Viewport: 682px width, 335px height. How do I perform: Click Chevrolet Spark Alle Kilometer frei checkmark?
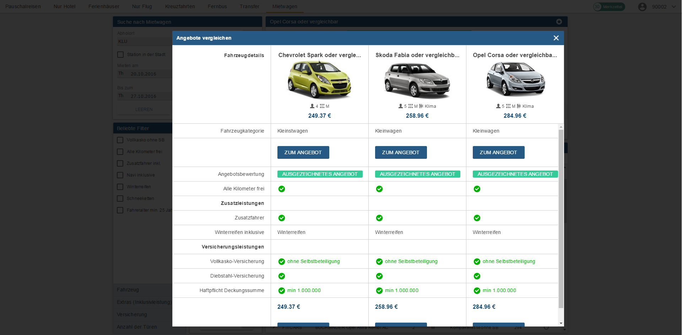point(282,189)
